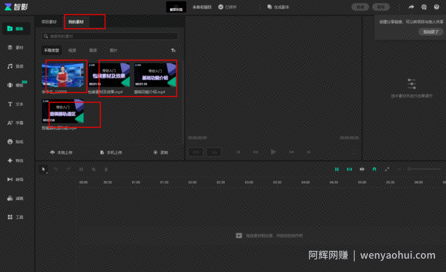Switch to the 项目素材 tab
This screenshot has height=272, width=446.
coord(49,22)
